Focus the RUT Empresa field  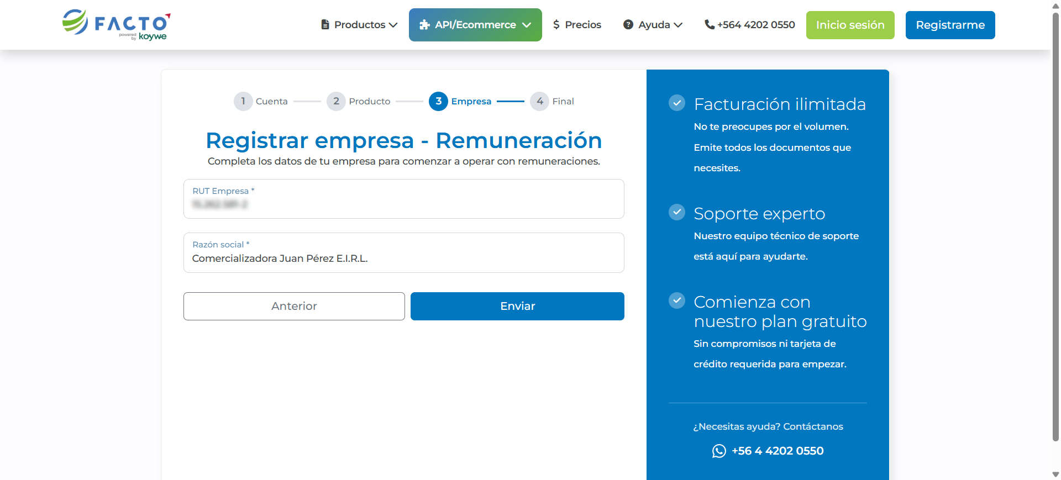click(404, 199)
